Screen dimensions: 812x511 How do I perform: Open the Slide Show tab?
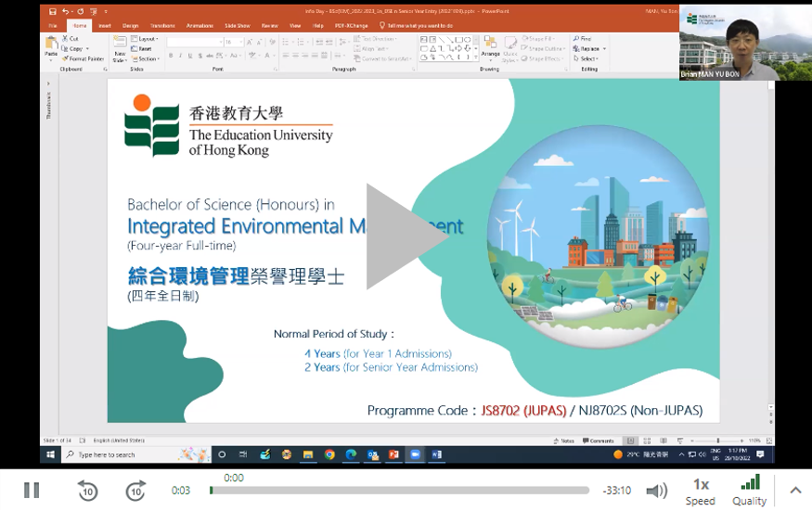coord(238,25)
